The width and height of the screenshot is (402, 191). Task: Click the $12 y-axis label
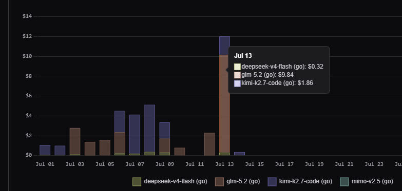(27, 36)
